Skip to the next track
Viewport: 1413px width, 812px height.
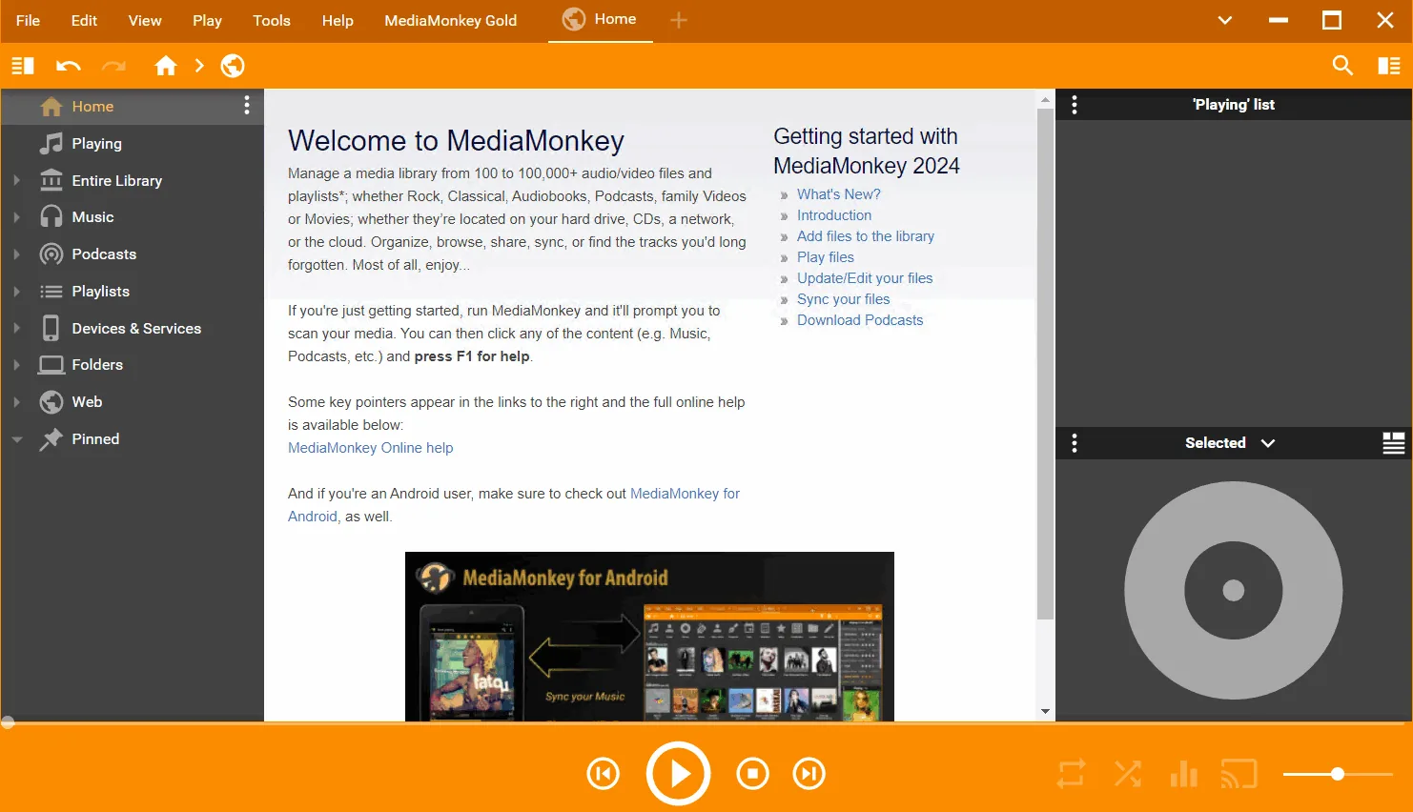[809, 774]
